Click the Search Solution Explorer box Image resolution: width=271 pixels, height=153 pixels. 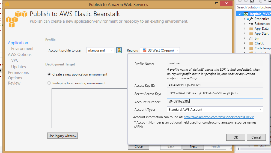click(253, 7)
